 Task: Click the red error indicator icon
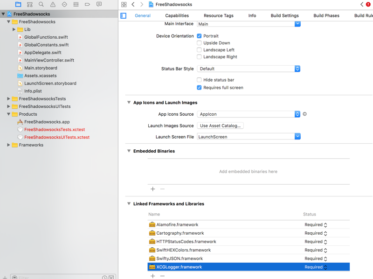368,4
